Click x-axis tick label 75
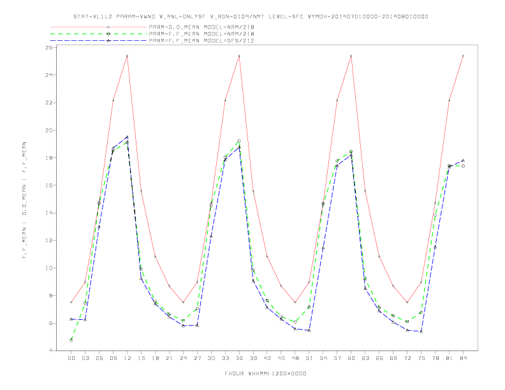 (421, 358)
